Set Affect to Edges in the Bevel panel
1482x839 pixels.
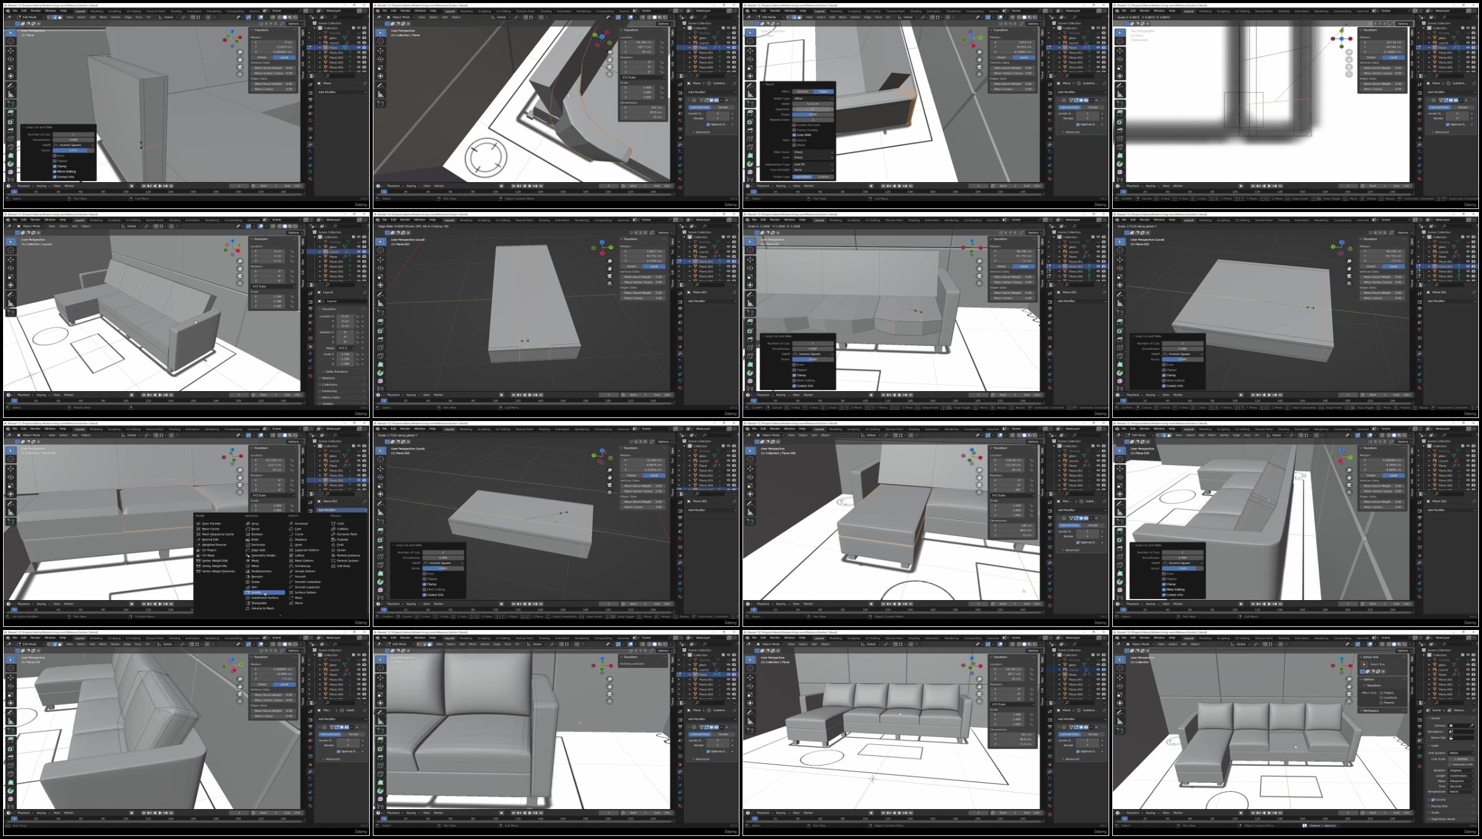(823, 92)
